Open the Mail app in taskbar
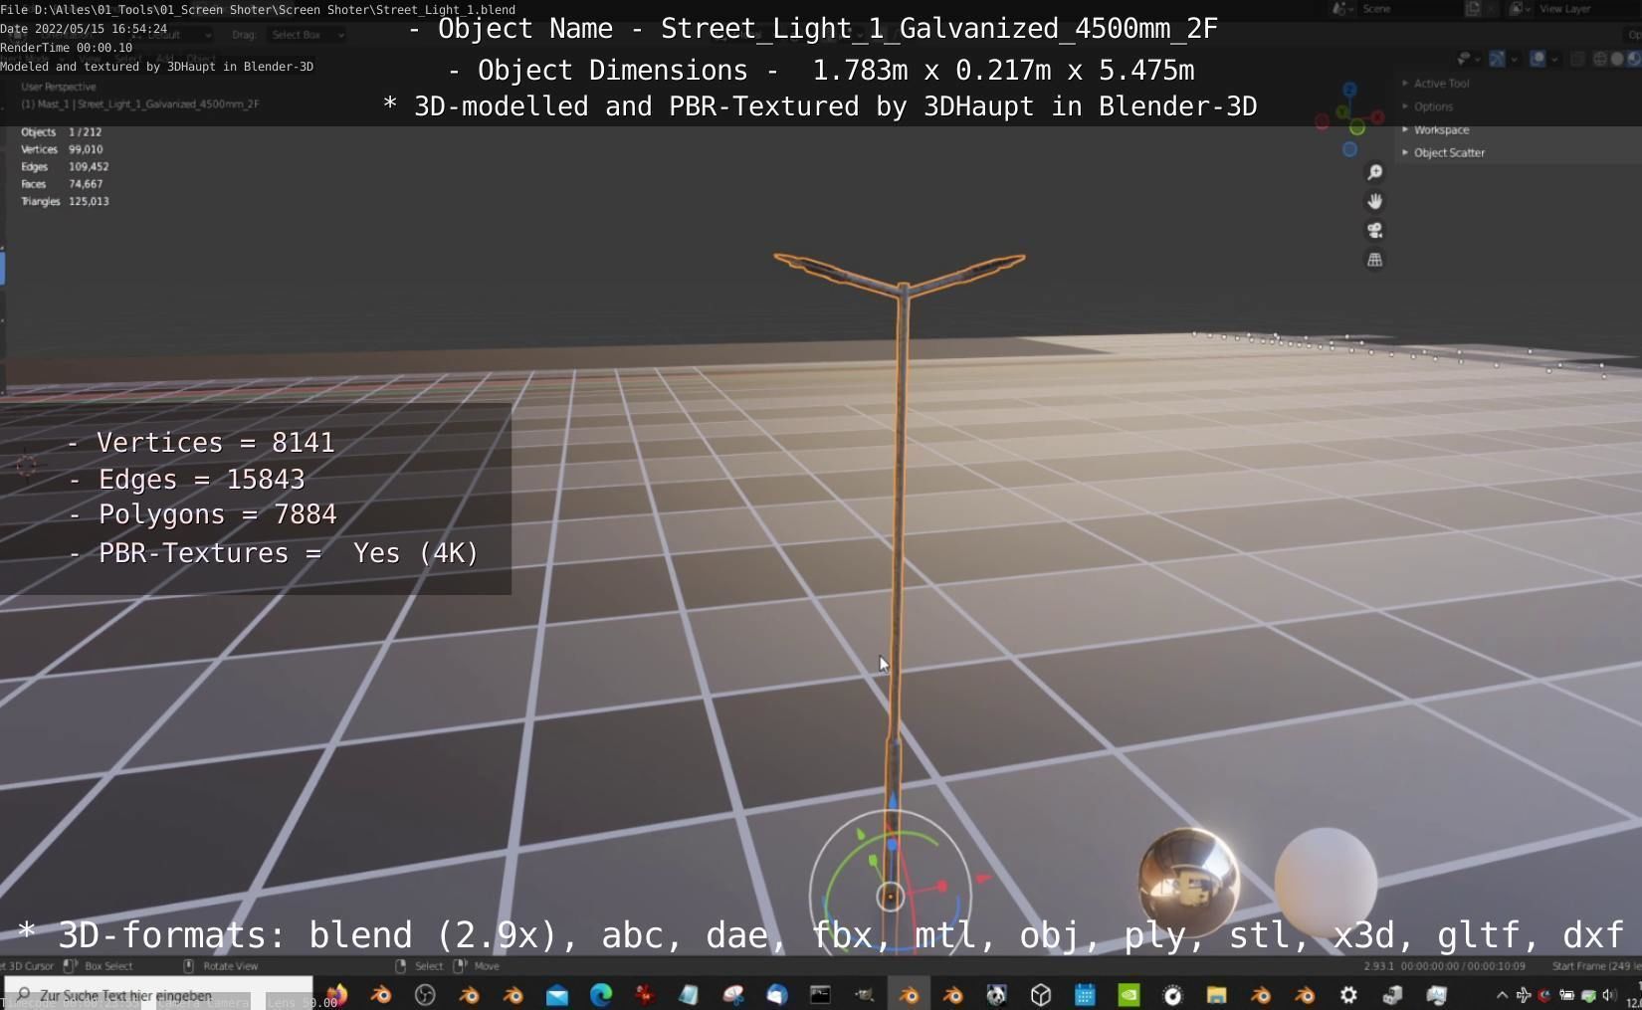Screen dimensions: 1642x1010 (557, 994)
